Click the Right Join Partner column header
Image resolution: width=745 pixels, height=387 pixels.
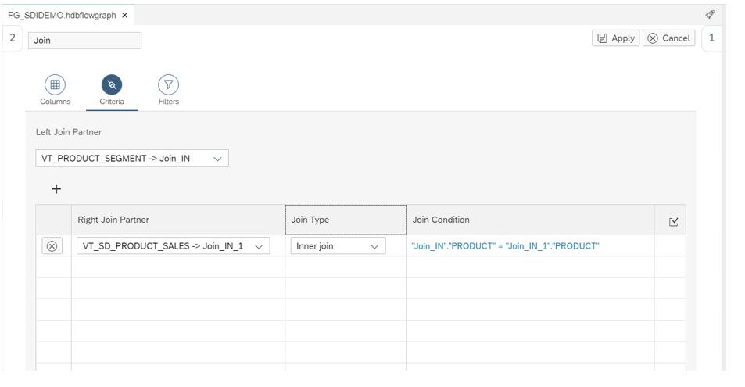coord(178,220)
